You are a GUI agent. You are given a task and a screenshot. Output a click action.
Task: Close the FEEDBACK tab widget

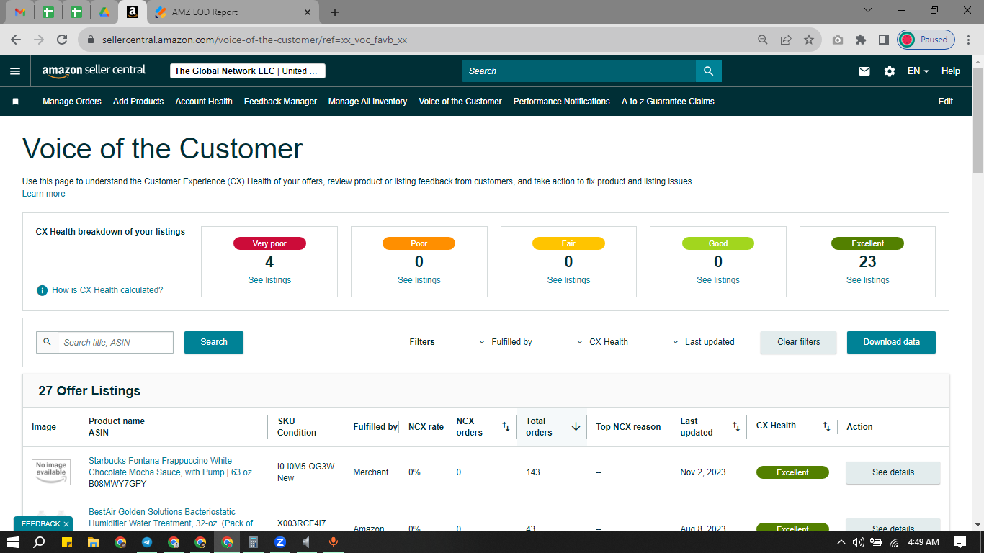click(66, 524)
